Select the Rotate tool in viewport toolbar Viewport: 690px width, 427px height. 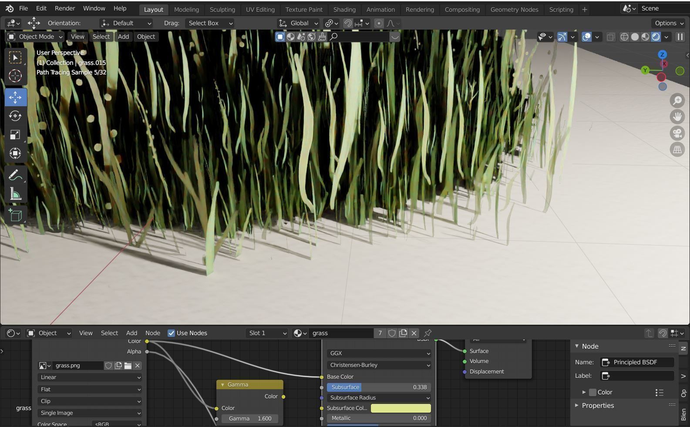[x=15, y=116]
